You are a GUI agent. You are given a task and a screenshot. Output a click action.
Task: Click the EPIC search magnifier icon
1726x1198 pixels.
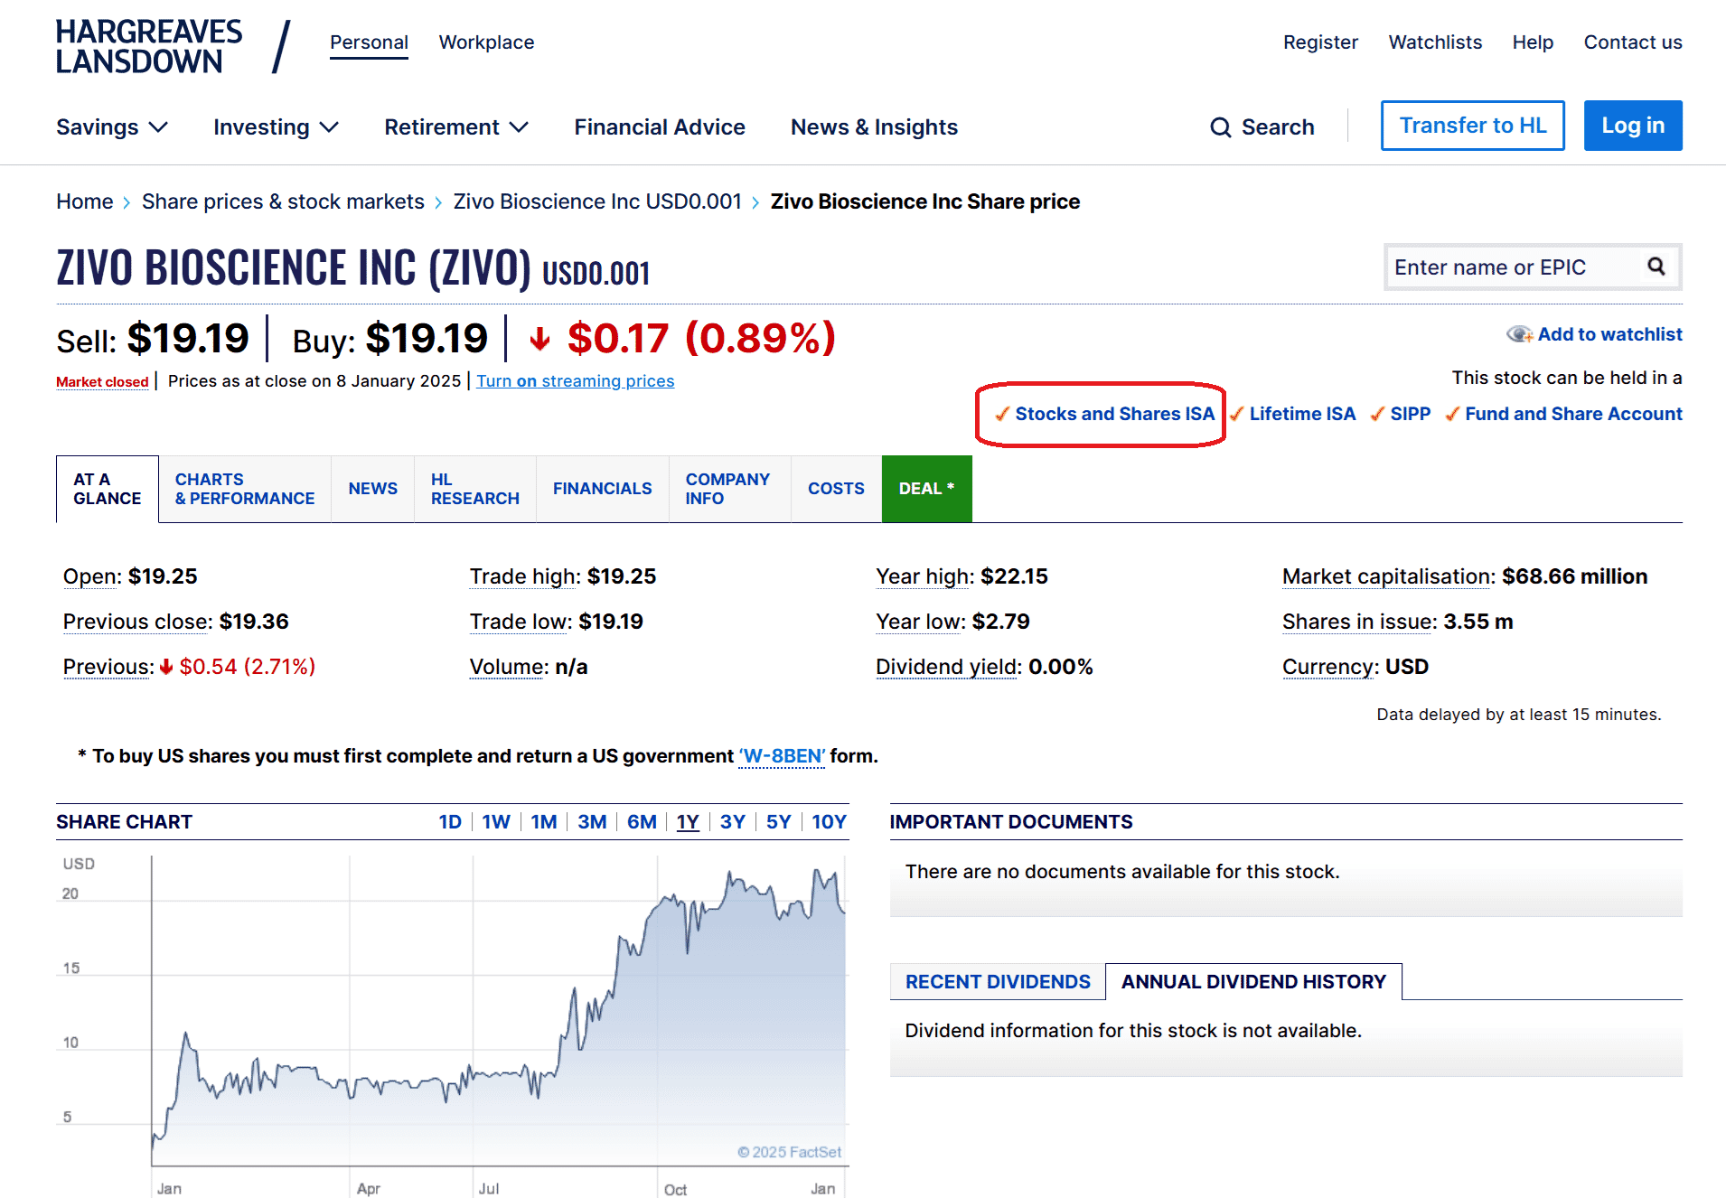[x=1656, y=267]
